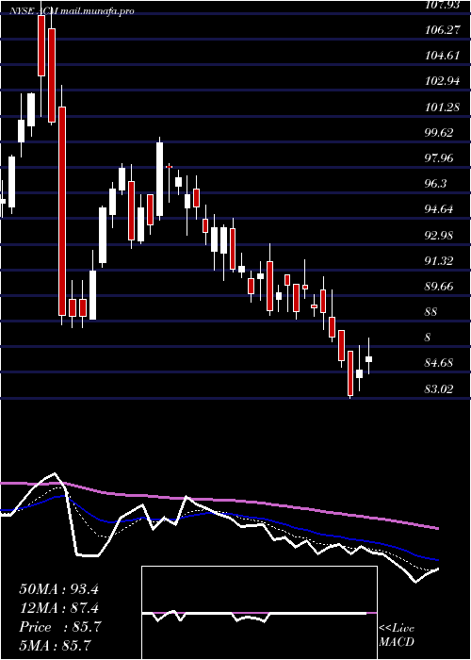Click the <<Live MACD label
Image resolution: width=471 pixels, height=660 pixels.
tap(397, 635)
